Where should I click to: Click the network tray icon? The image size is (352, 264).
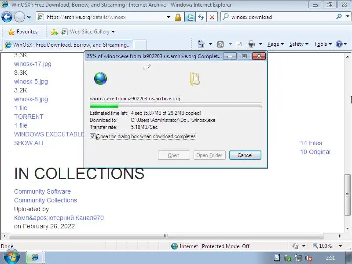[298, 258]
